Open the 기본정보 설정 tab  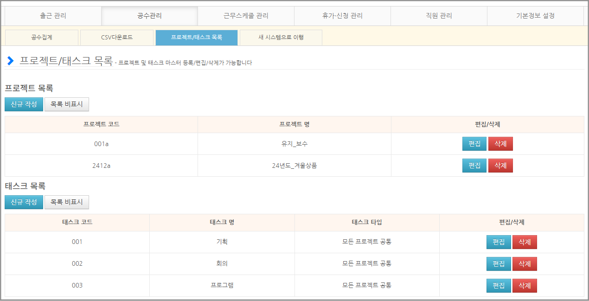(x=535, y=16)
